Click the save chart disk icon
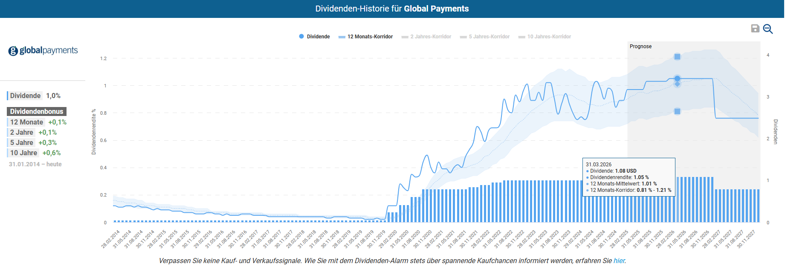785x278 pixels. click(755, 29)
